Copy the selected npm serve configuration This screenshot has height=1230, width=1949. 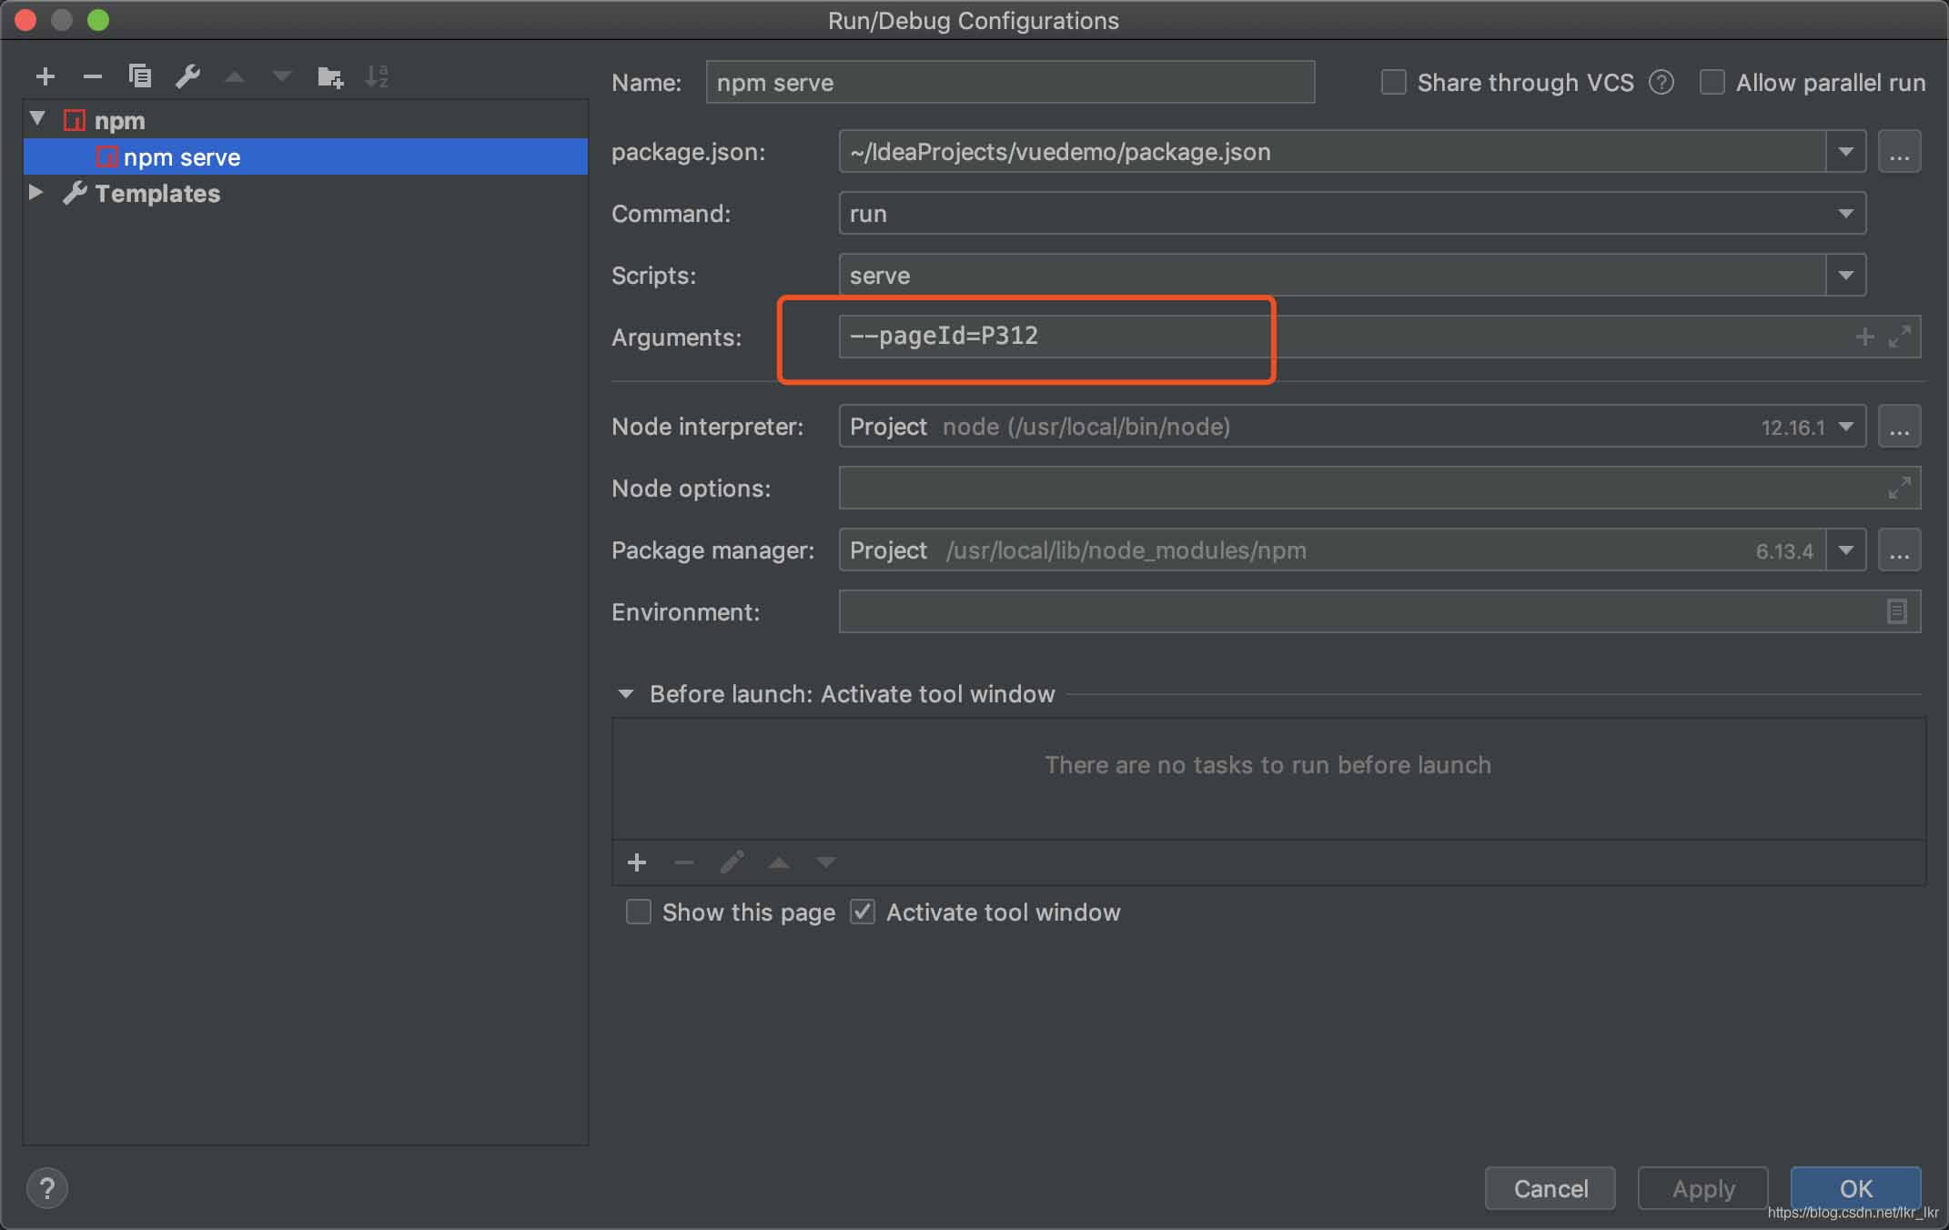point(139,76)
